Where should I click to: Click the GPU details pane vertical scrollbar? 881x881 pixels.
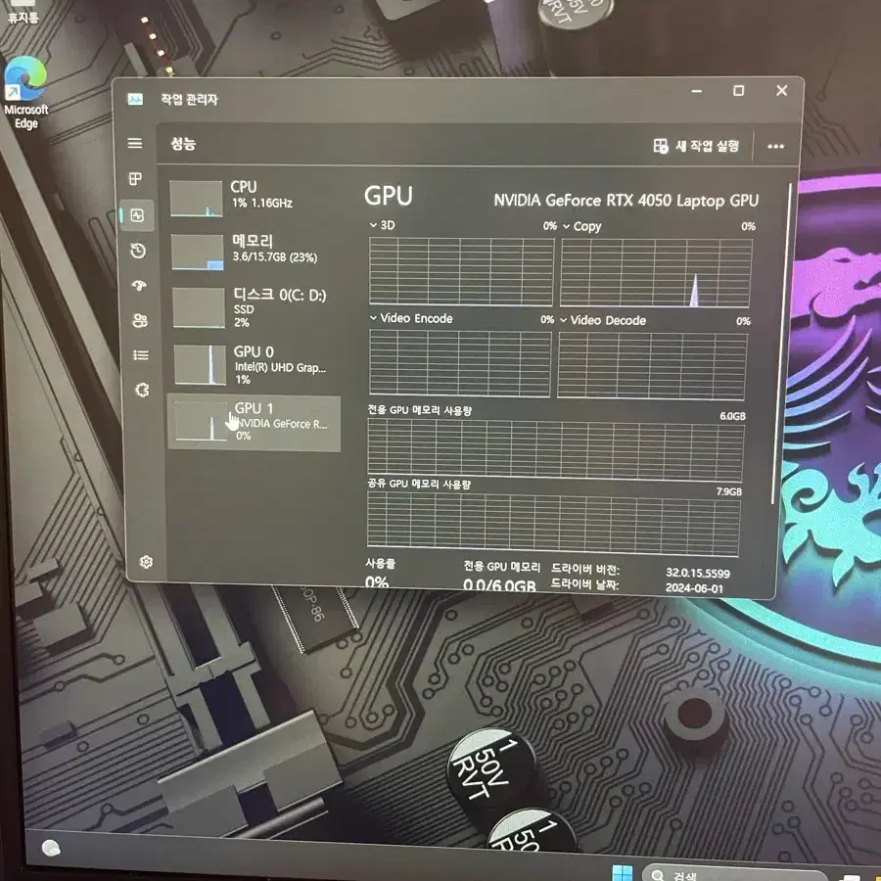[781, 343]
